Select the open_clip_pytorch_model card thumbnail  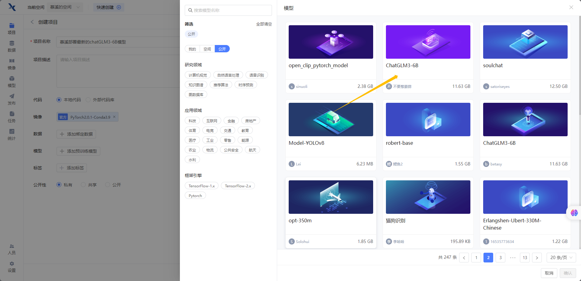(x=331, y=42)
